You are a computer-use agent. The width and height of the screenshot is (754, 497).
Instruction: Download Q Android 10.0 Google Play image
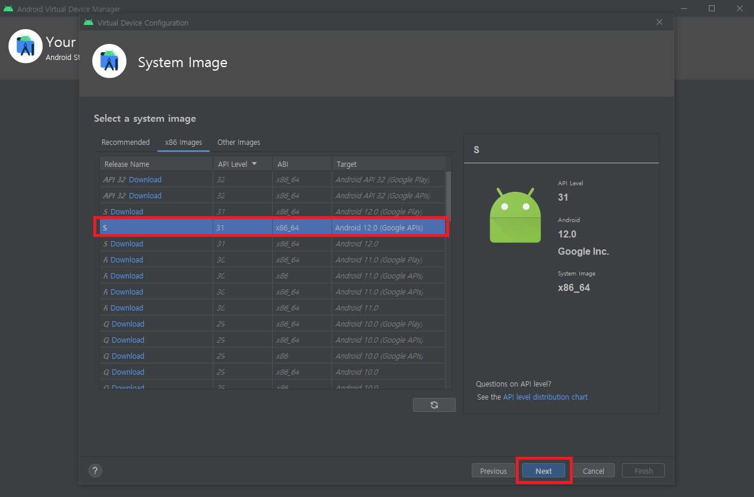coord(128,324)
